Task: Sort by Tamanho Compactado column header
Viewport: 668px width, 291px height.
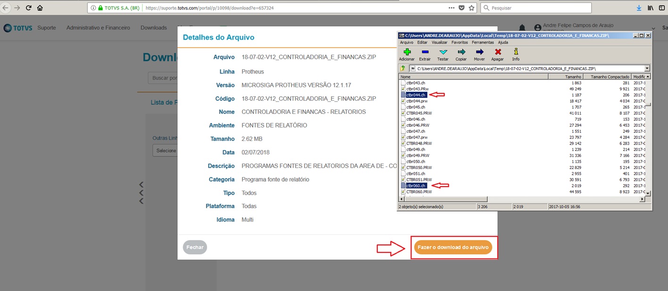Action: point(607,76)
